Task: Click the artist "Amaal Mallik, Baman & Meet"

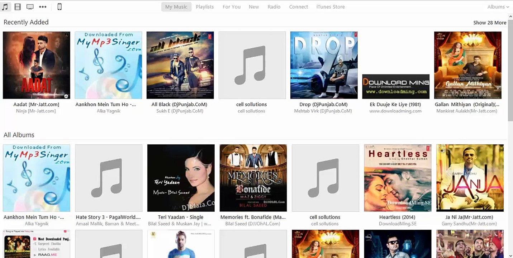Action: (x=108, y=224)
